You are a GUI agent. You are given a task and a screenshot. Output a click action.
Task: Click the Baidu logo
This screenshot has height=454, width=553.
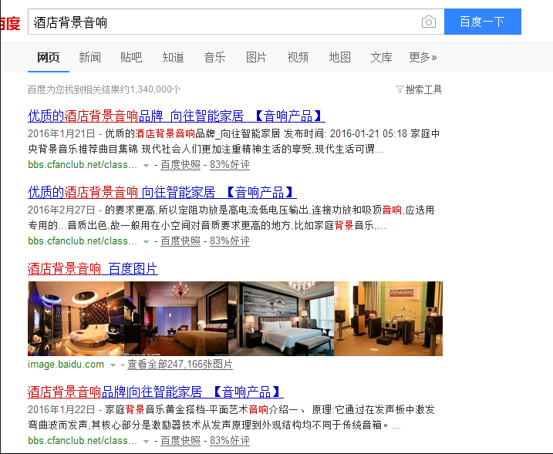click(x=9, y=23)
